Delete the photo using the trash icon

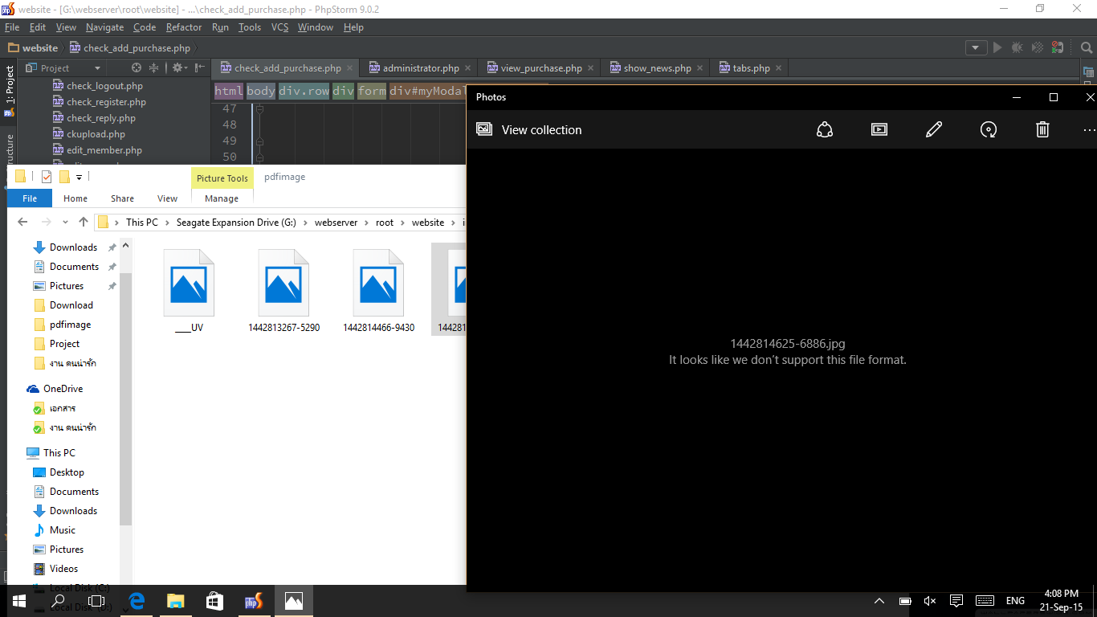click(x=1042, y=129)
